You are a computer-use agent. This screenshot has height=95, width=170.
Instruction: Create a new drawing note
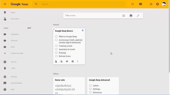pos(138,16)
